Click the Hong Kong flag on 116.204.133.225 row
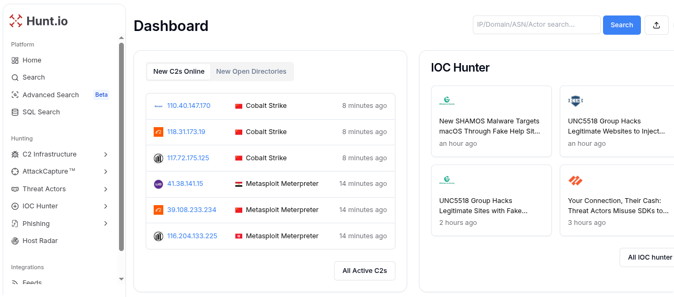This screenshot has width=674, height=297. tap(239, 236)
